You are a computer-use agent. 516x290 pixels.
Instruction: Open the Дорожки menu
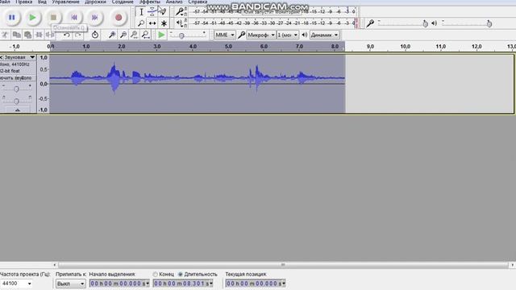pyautogui.click(x=95, y=2)
